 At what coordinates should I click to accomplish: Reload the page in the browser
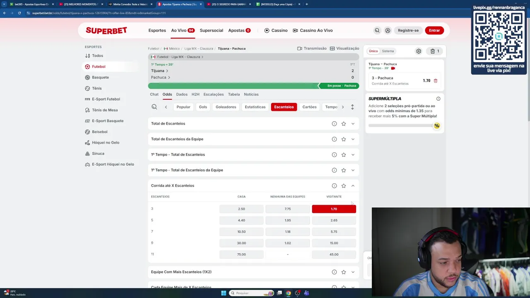tap(19, 13)
